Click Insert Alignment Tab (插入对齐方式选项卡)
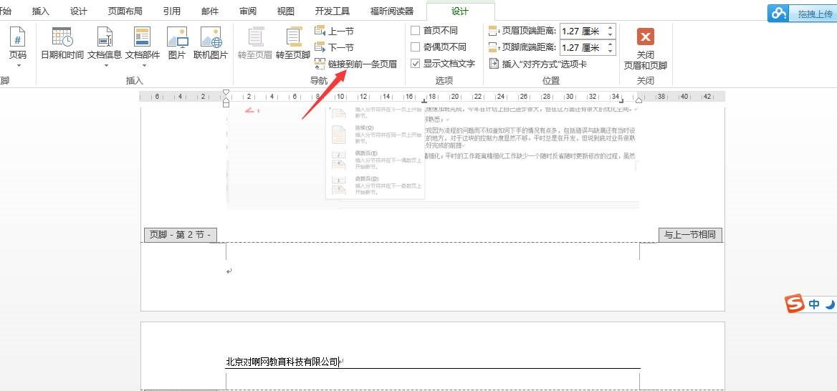 537,64
